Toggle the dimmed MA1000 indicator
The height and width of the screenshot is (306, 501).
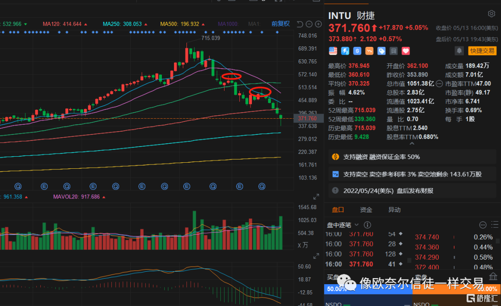point(228,24)
